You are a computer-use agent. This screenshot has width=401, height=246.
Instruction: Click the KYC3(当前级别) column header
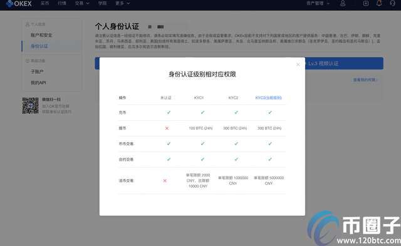[x=269, y=98]
